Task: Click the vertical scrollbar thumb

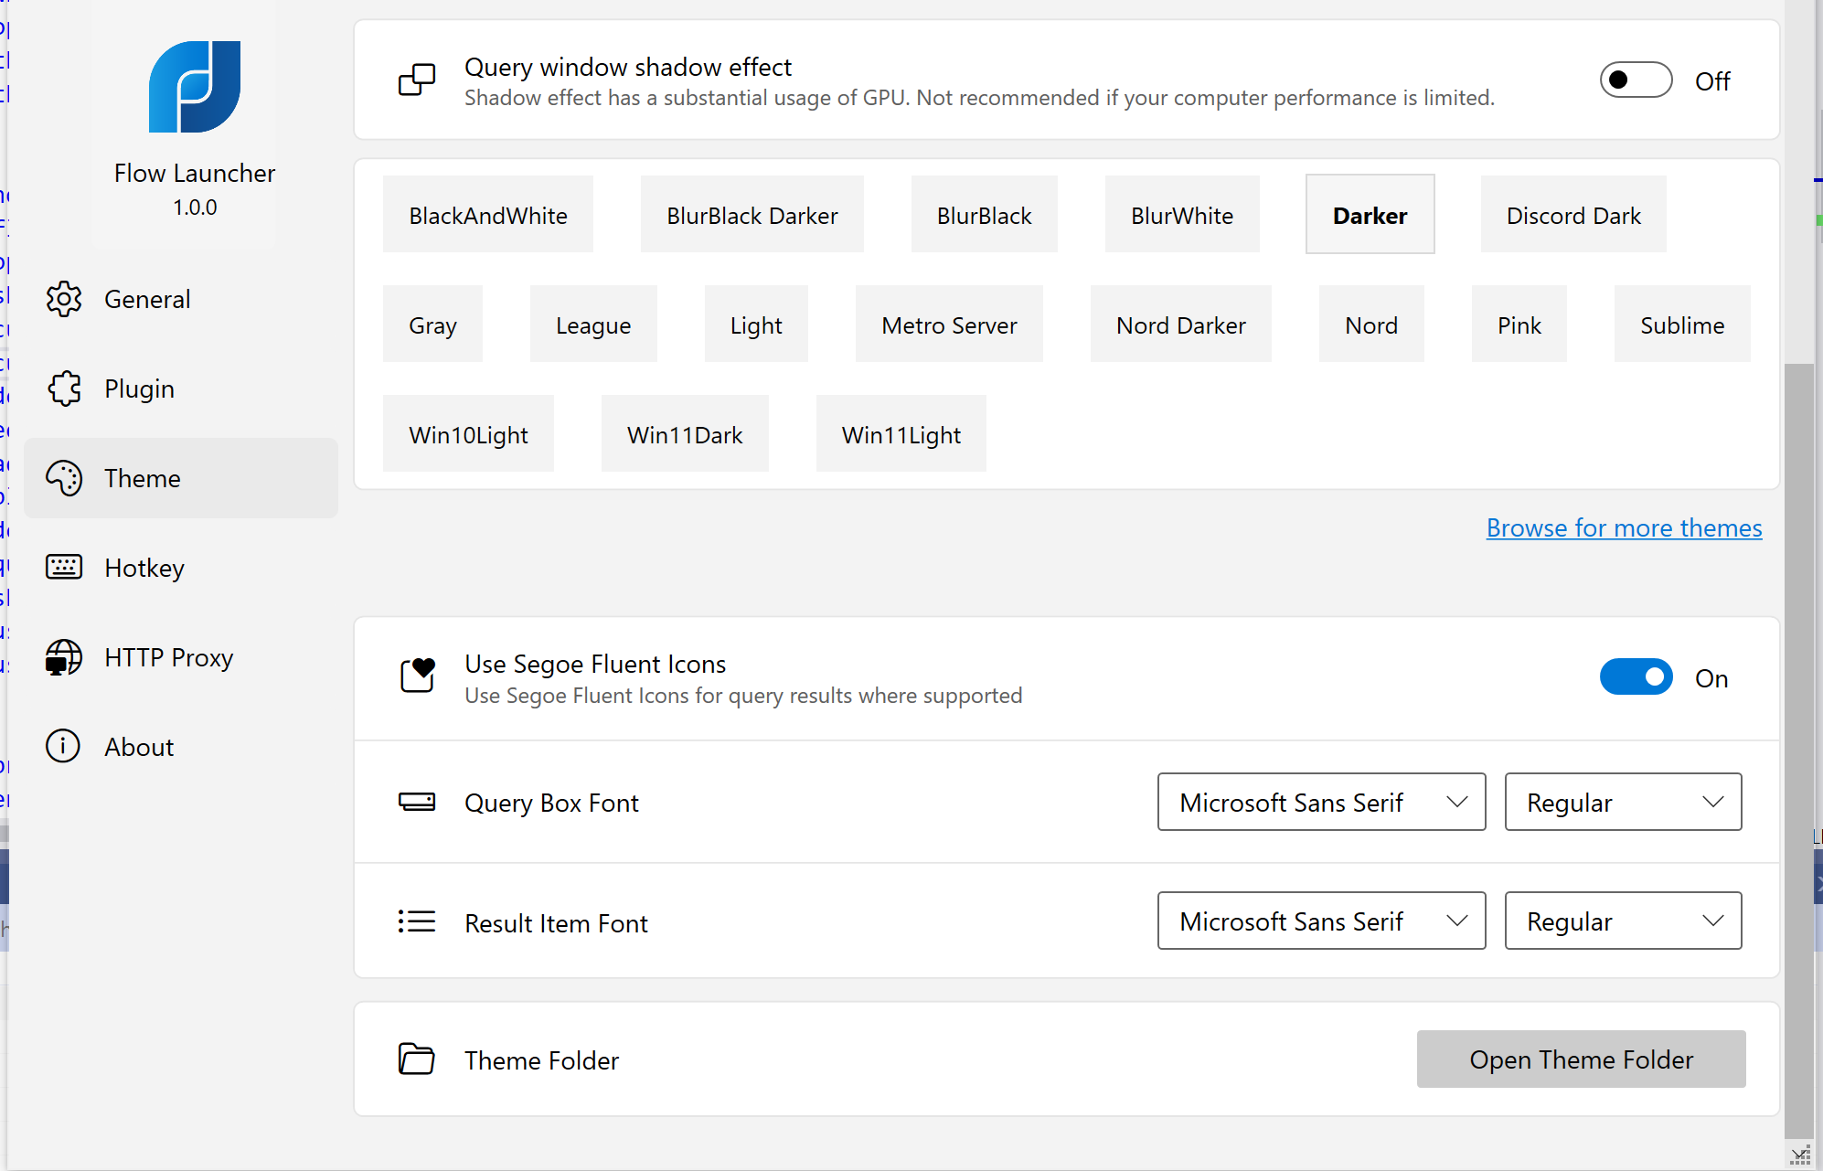Action: [x=1798, y=750]
